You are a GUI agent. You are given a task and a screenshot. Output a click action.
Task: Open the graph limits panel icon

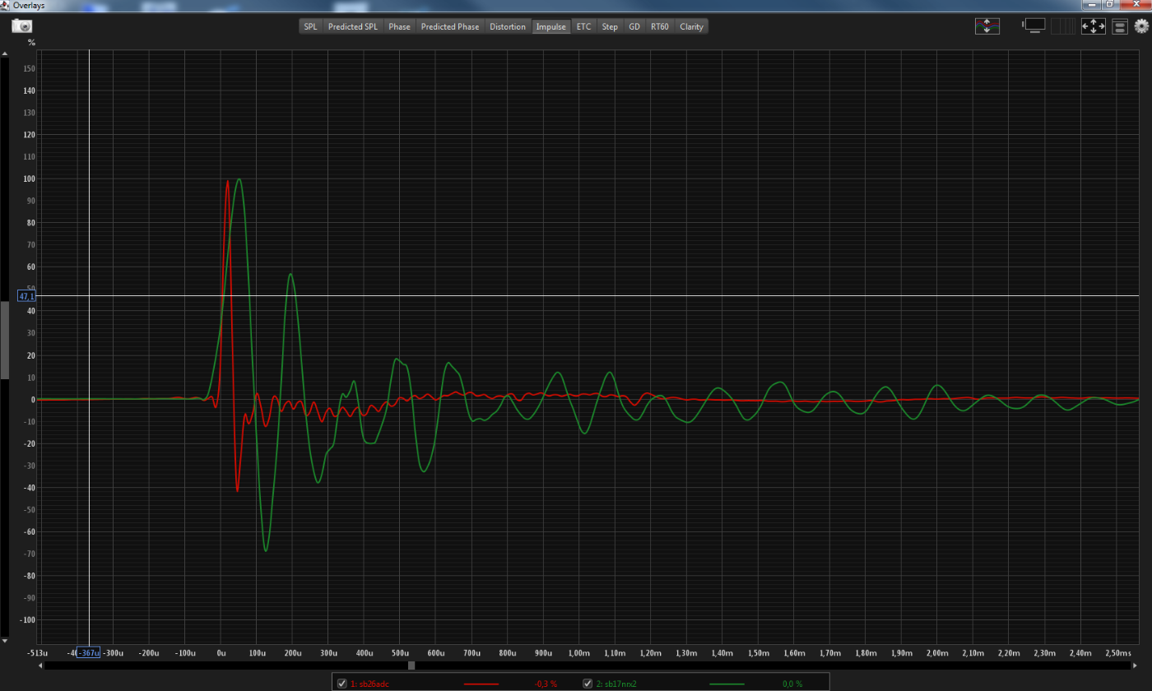[1119, 26]
